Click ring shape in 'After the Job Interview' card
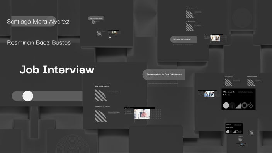272x153 pixels. pos(245,105)
